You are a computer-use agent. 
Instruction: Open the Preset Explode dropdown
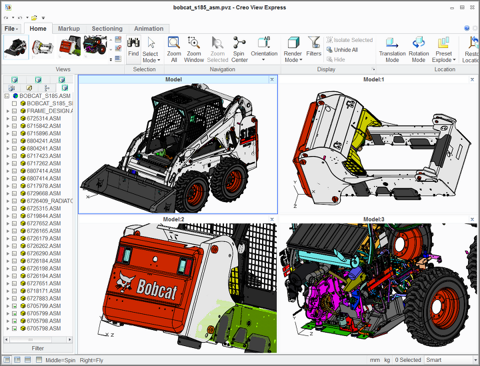coord(443,57)
